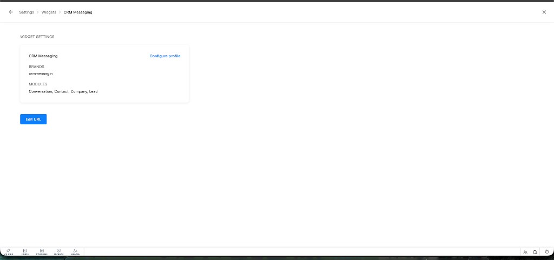Go back using the left arrow

[11, 12]
